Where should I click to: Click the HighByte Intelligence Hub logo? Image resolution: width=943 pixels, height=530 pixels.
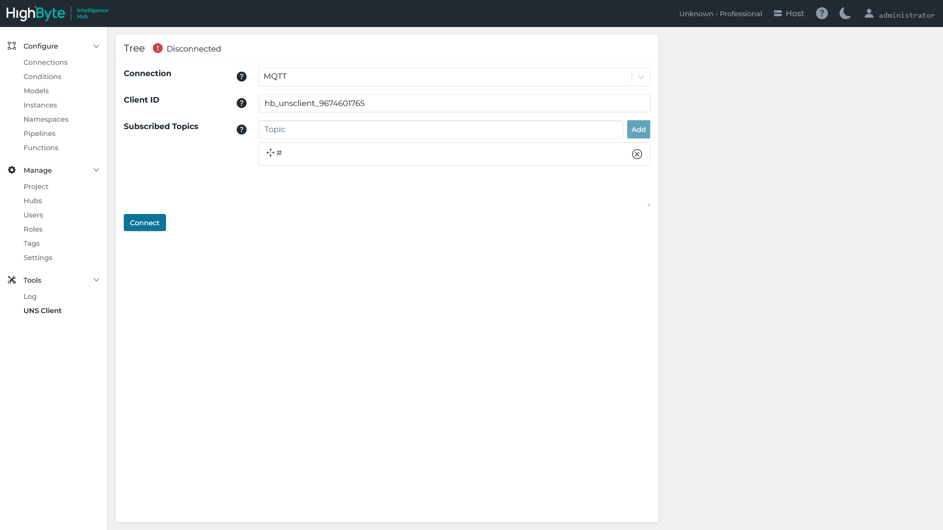point(57,13)
